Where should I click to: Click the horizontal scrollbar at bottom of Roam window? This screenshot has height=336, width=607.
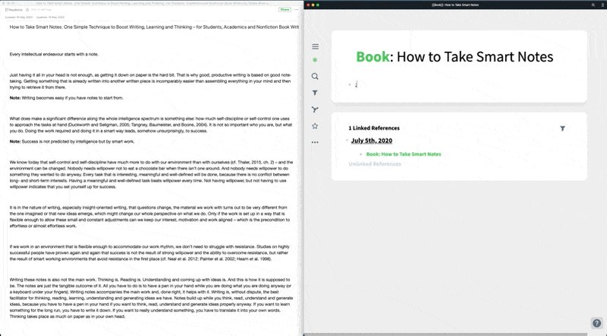pyautogui.click(x=445, y=334)
